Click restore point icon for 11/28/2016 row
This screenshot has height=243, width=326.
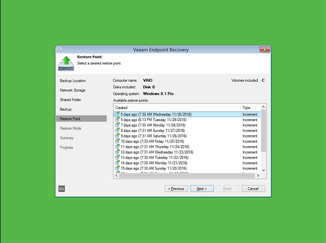click(117, 125)
